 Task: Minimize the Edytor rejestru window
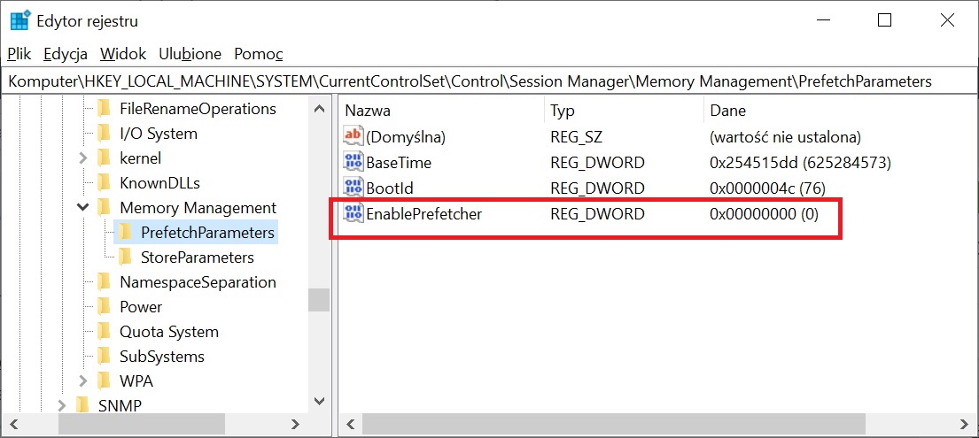[825, 20]
